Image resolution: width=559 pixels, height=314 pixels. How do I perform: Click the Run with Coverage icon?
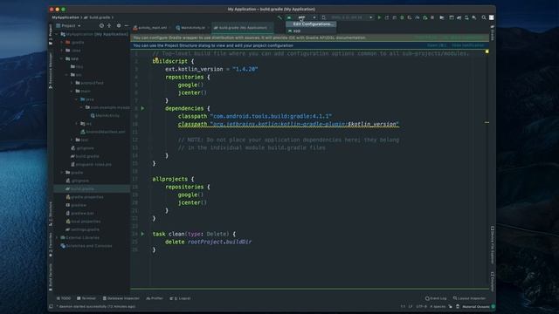click(x=410, y=17)
